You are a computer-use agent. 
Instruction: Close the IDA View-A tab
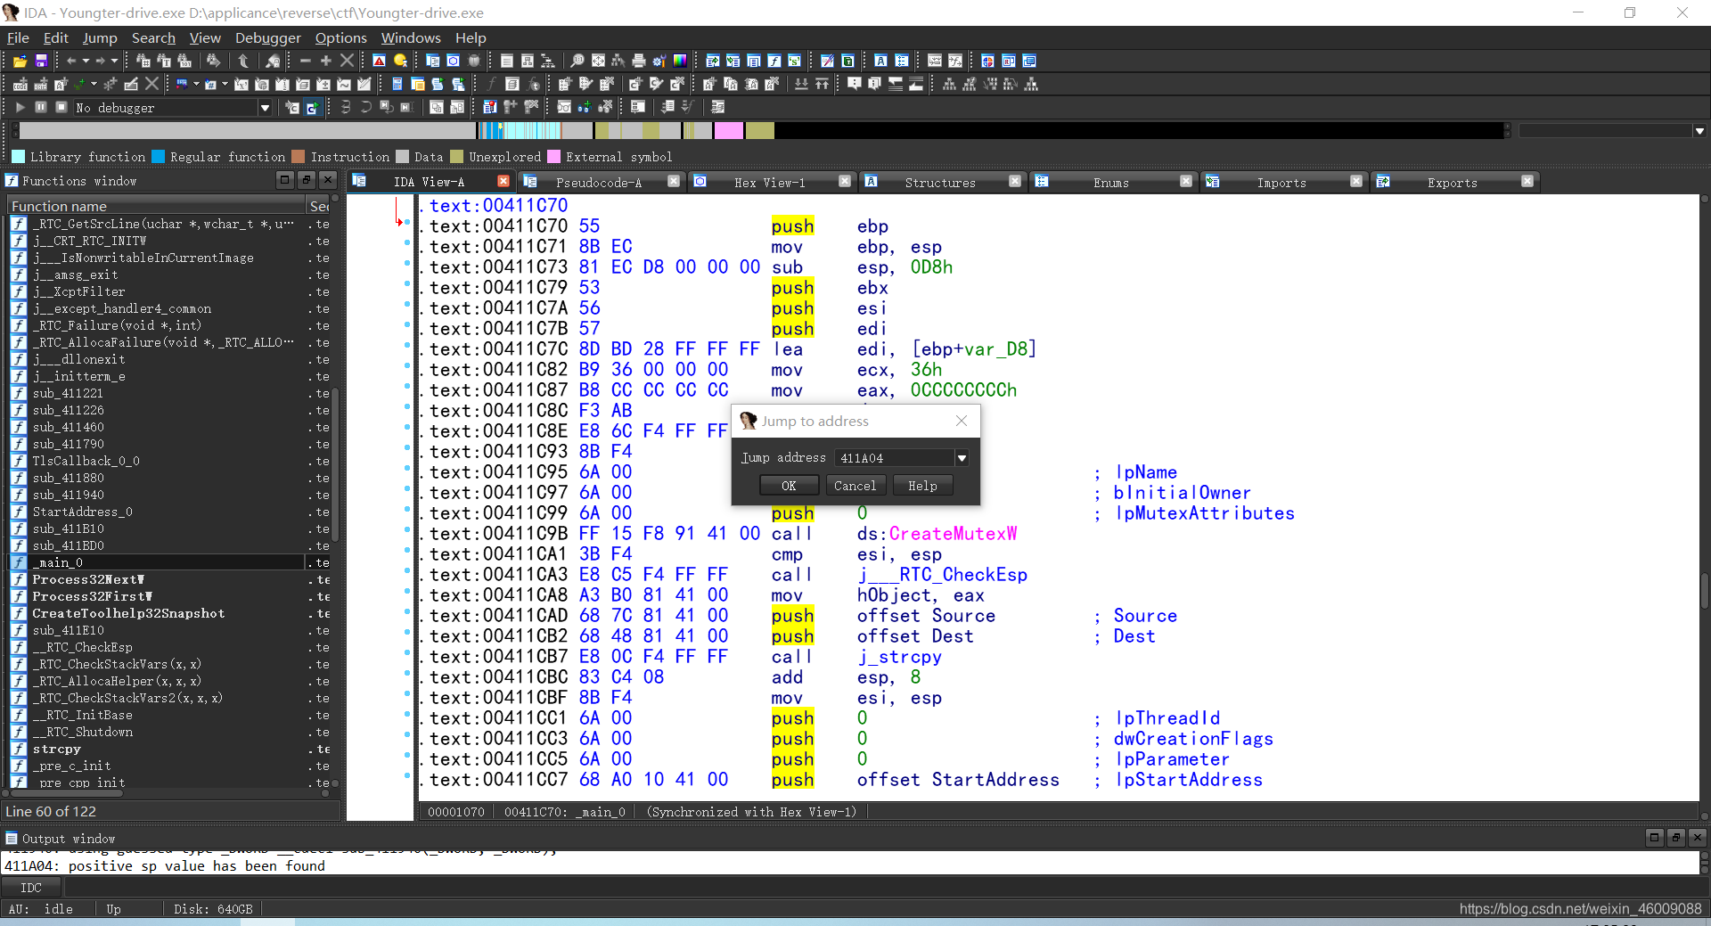[503, 182]
